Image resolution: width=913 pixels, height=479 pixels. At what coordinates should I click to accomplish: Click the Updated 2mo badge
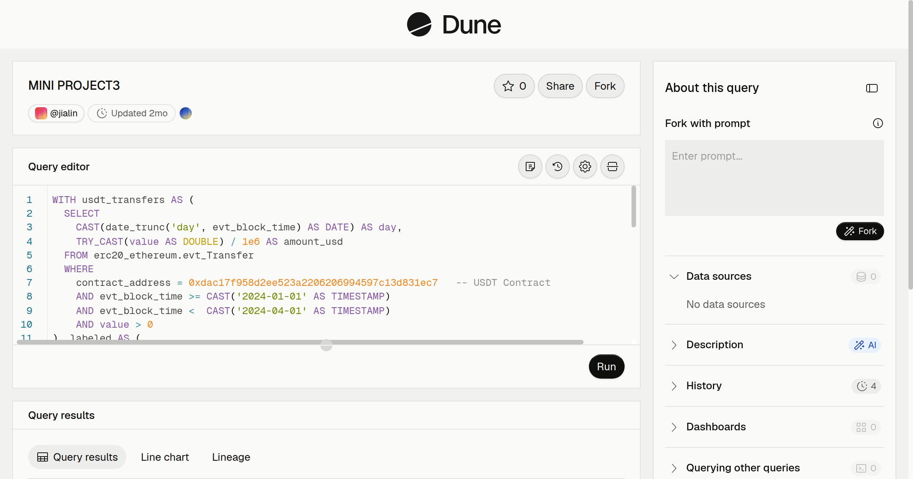coord(132,113)
